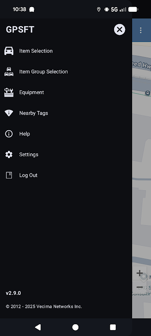151x336 pixels.
Task: Open the three-dot overflow menu
Action: pyautogui.click(x=141, y=30)
